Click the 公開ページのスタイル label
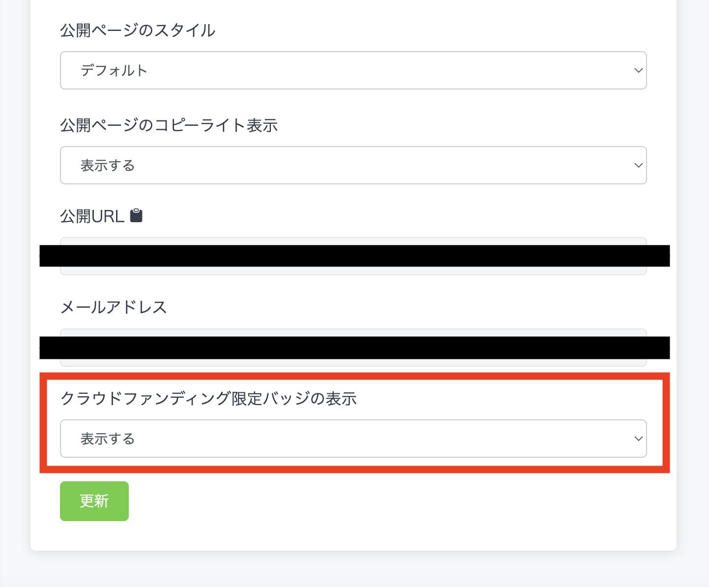The width and height of the screenshot is (709, 587). coord(138,30)
